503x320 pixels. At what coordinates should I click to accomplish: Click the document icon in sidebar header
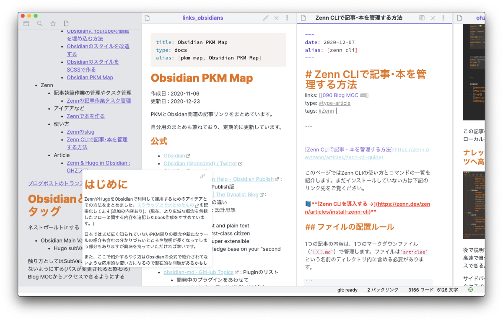point(66,24)
